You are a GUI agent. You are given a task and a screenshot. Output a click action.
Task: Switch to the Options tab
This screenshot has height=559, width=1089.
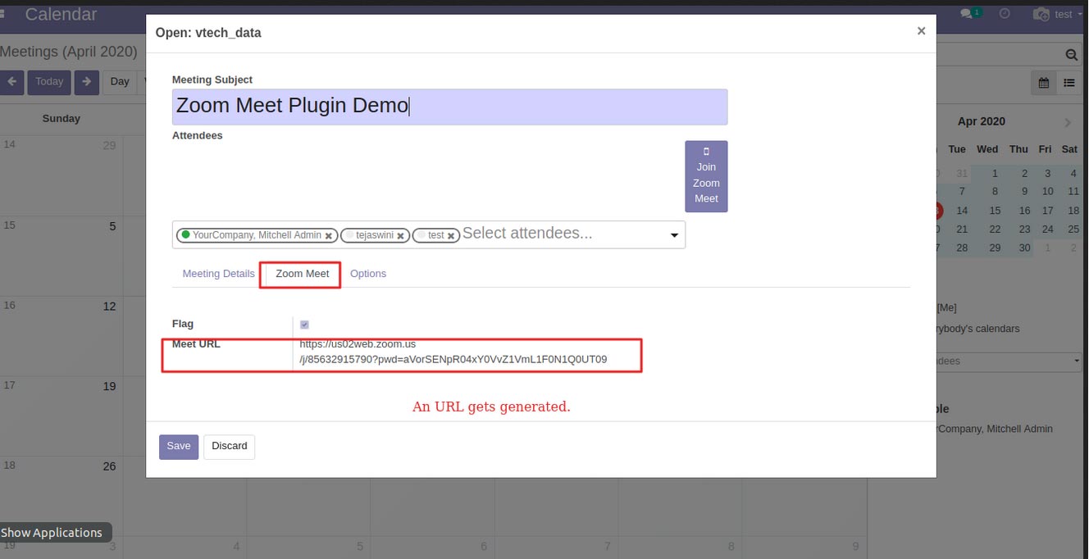pos(368,274)
